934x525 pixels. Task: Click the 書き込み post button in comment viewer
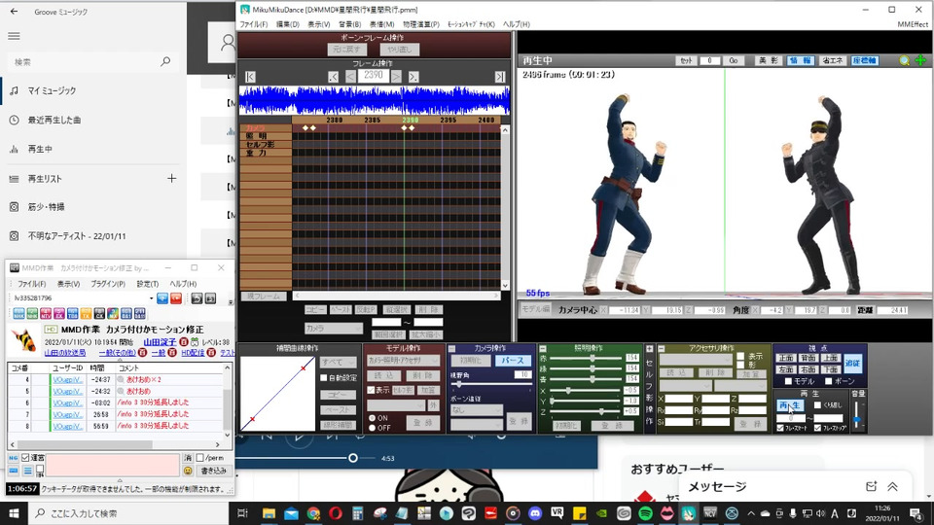(x=213, y=471)
